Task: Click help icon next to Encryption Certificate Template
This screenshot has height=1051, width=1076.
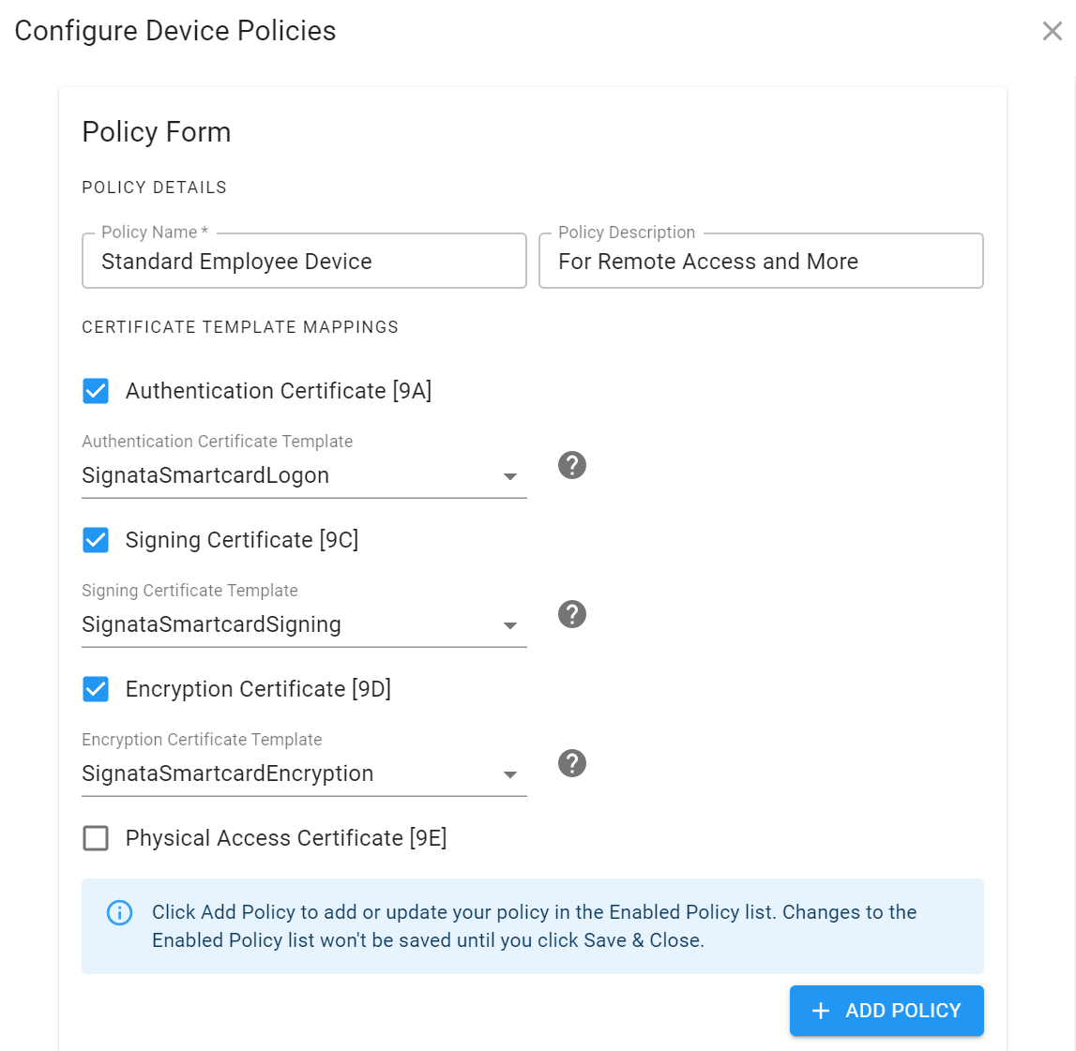Action: click(x=572, y=763)
